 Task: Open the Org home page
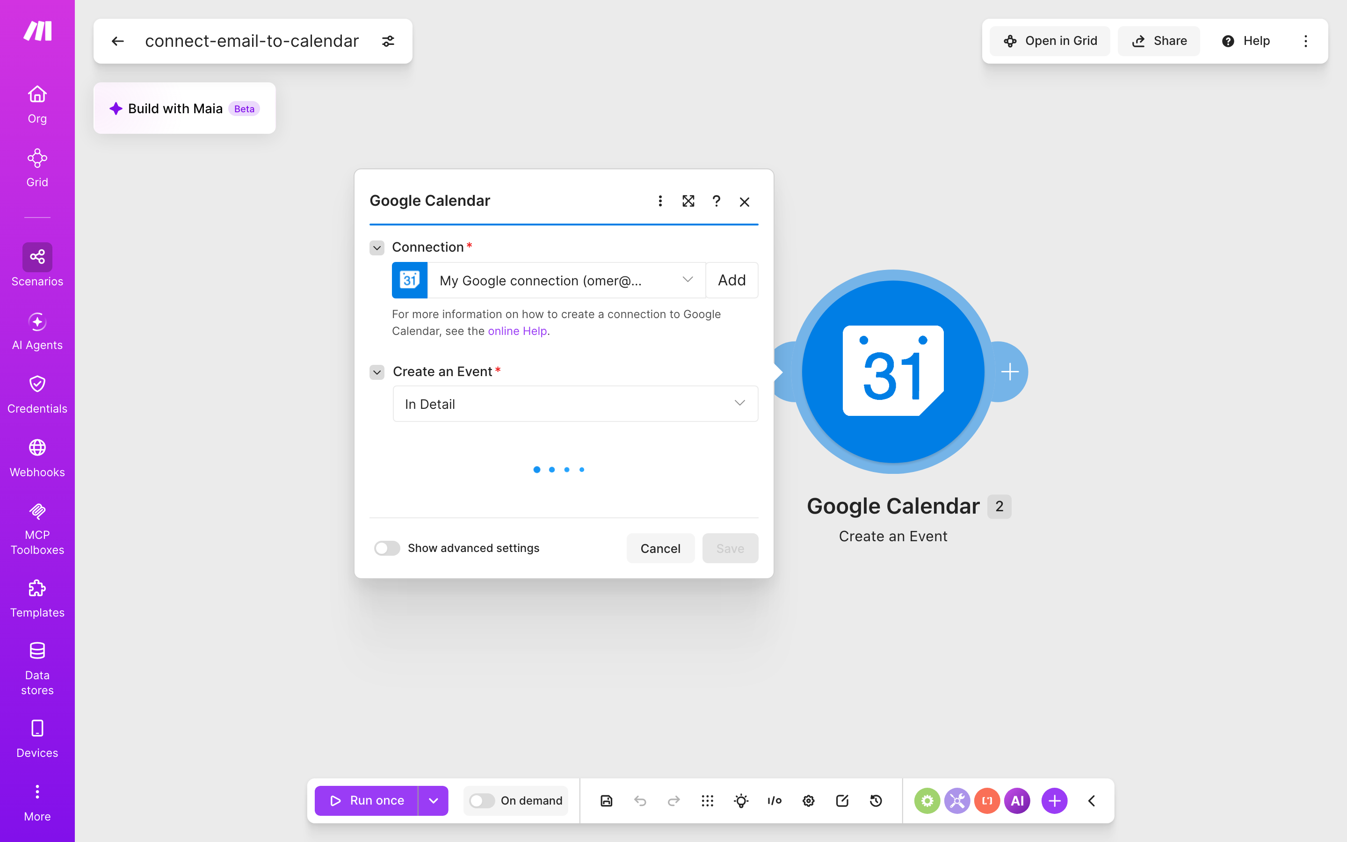(x=37, y=104)
